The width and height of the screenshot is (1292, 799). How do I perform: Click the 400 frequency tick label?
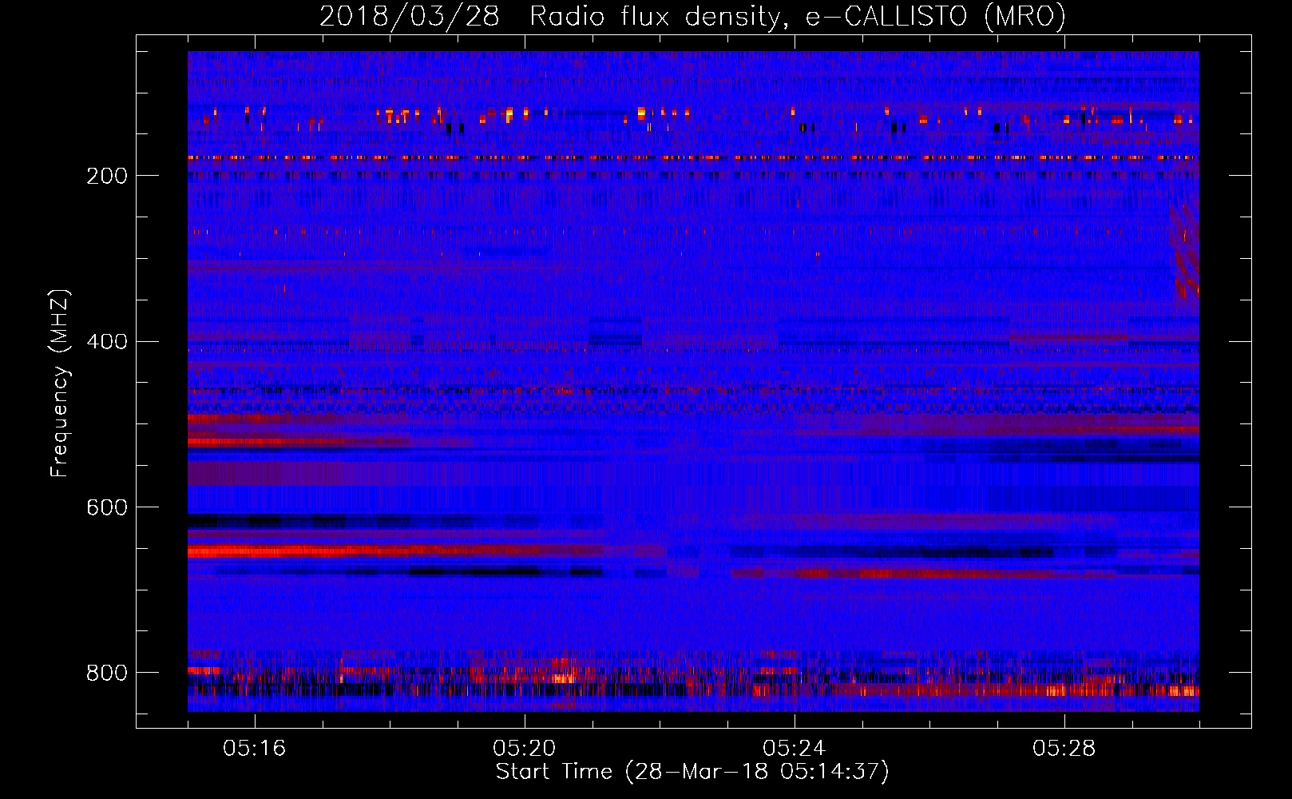pos(107,342)
